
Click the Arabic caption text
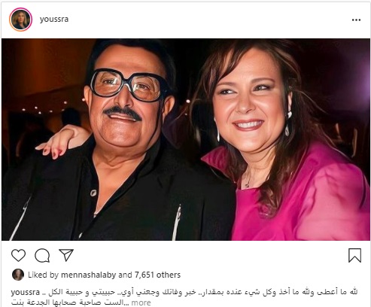[x=184, y=297]
